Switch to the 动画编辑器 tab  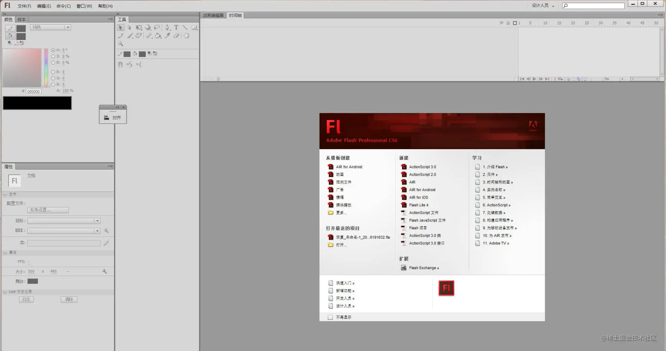pyautogui.click(x=213, y=15)
